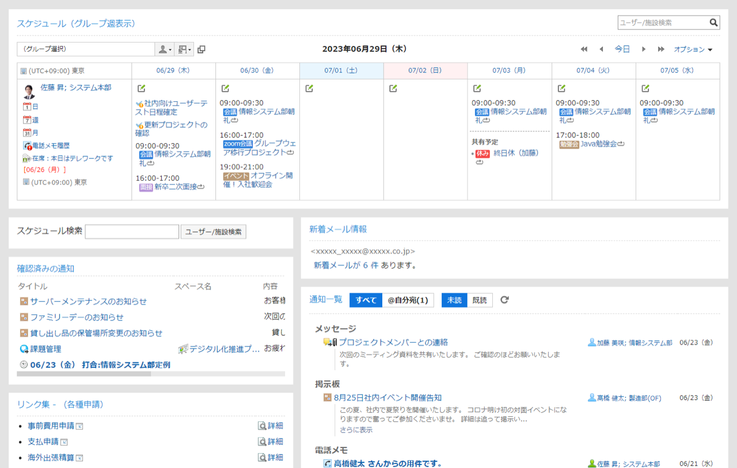
Task: Open the 07/02 (日) date header
Action: tap(426, 71)
